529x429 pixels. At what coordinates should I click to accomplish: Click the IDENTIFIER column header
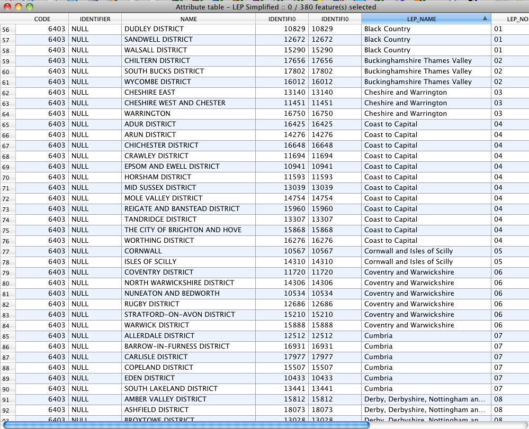[95, 19]
